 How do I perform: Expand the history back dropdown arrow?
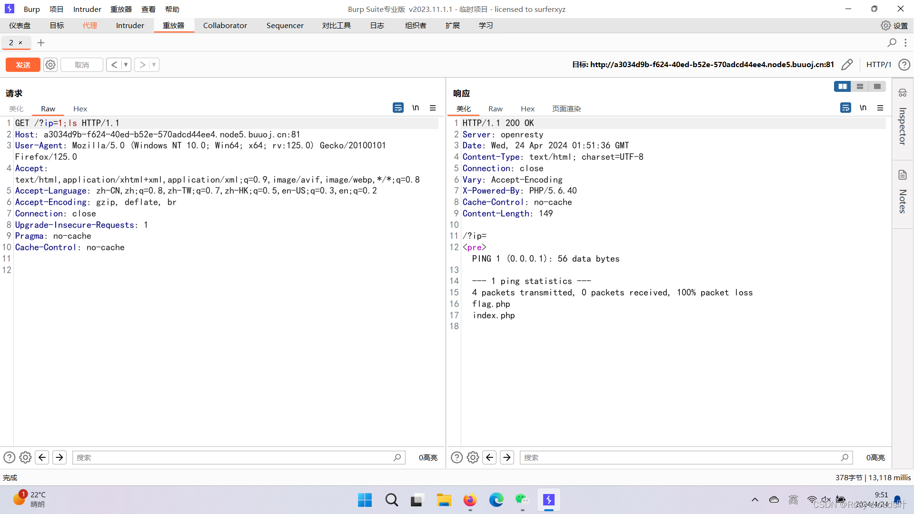pos(126,65)
